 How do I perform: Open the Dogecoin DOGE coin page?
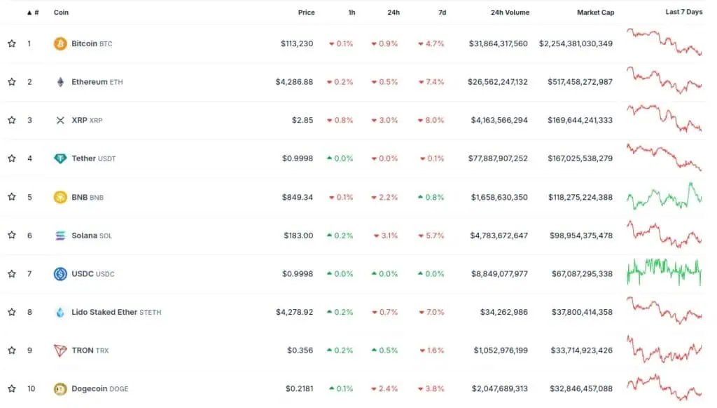pos(100,389)
